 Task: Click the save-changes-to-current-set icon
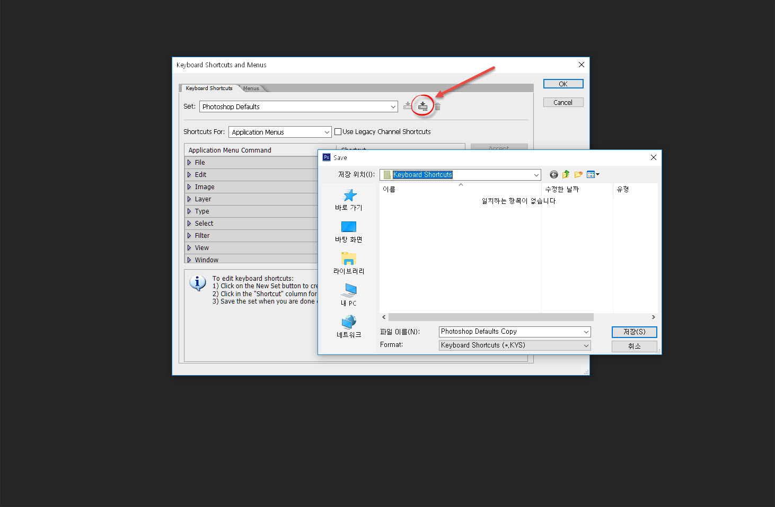(407, 106)
